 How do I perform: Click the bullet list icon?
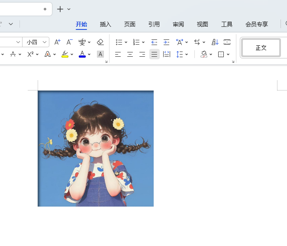coord(119,42)
